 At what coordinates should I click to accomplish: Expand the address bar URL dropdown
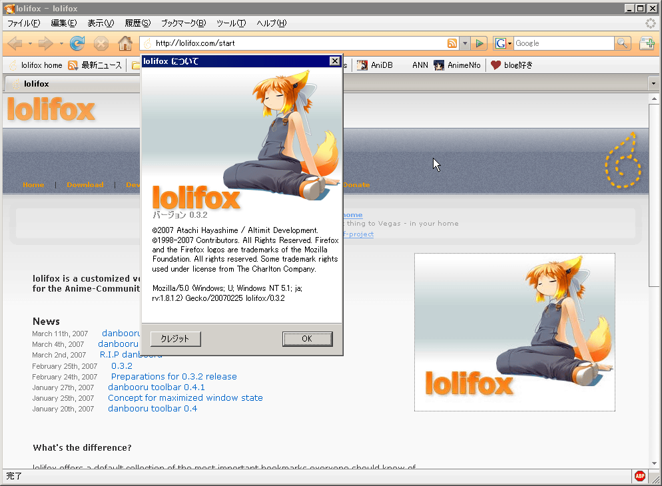tap(465, 43)
